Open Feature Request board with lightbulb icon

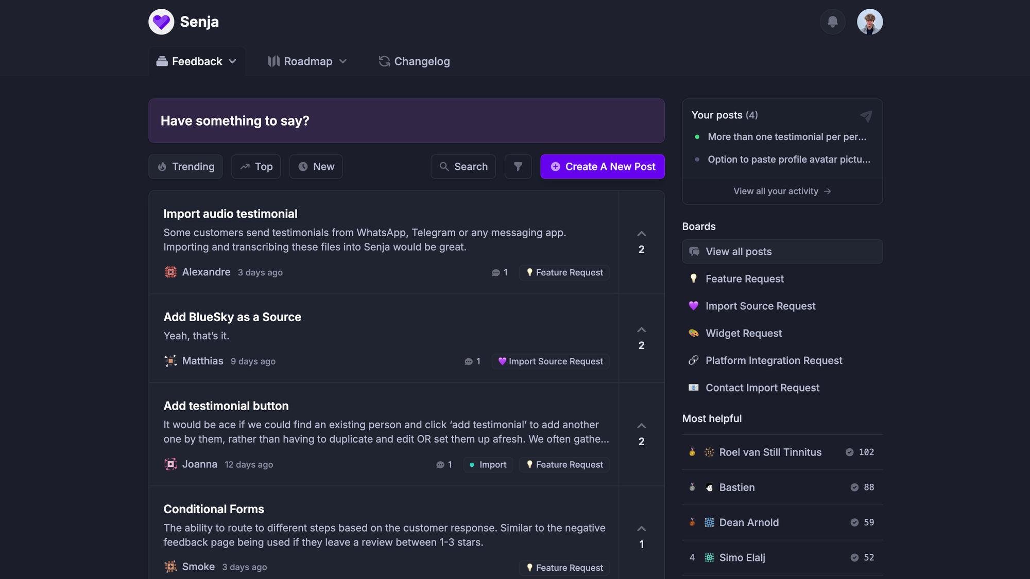coord(744,279)
